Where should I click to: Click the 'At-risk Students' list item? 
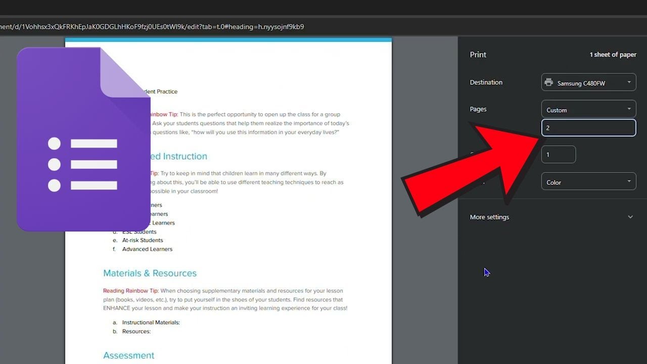pos(143,240)
